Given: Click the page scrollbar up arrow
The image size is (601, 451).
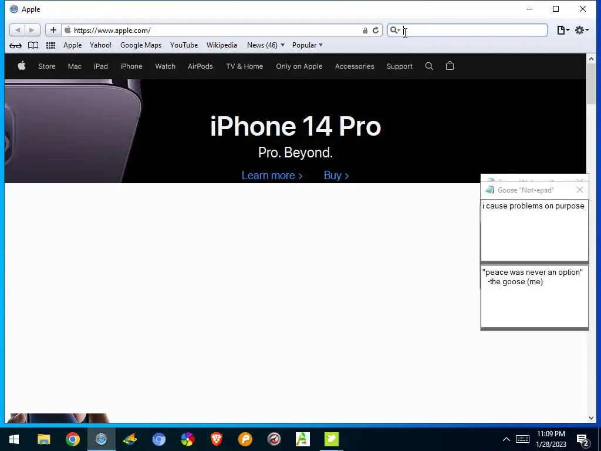Looking at the screenshot, I should (x=591, y=59).
